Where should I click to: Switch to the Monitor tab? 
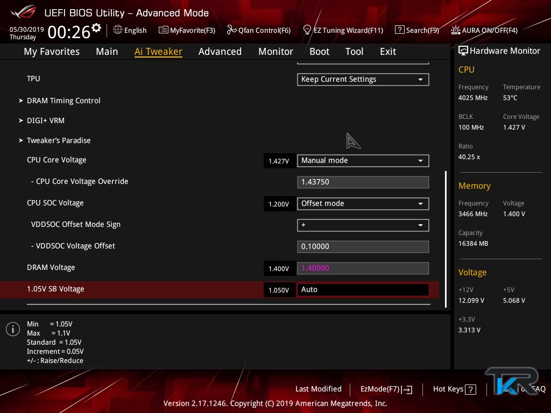[276, 52]
